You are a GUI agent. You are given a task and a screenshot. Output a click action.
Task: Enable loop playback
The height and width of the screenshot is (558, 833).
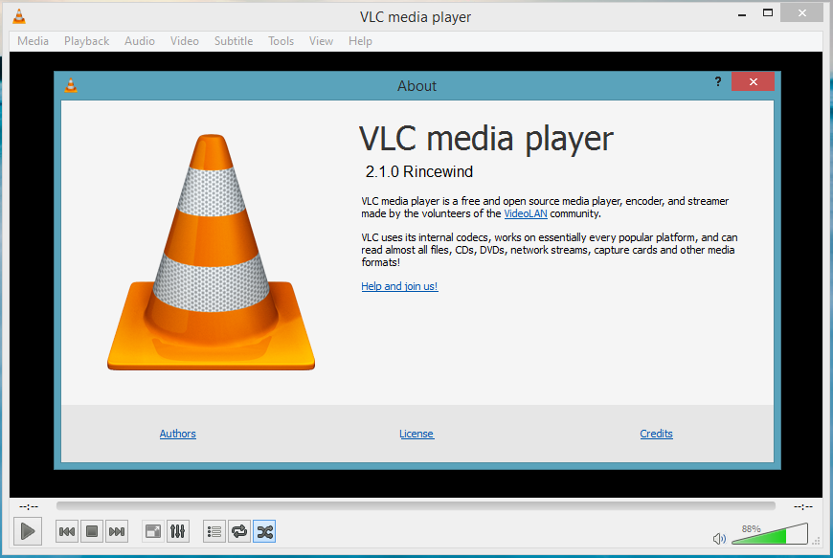tap(238, 531)
